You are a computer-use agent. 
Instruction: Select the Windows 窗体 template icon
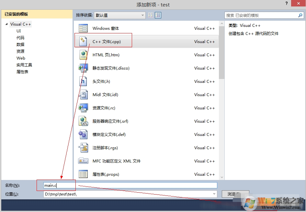83,28
